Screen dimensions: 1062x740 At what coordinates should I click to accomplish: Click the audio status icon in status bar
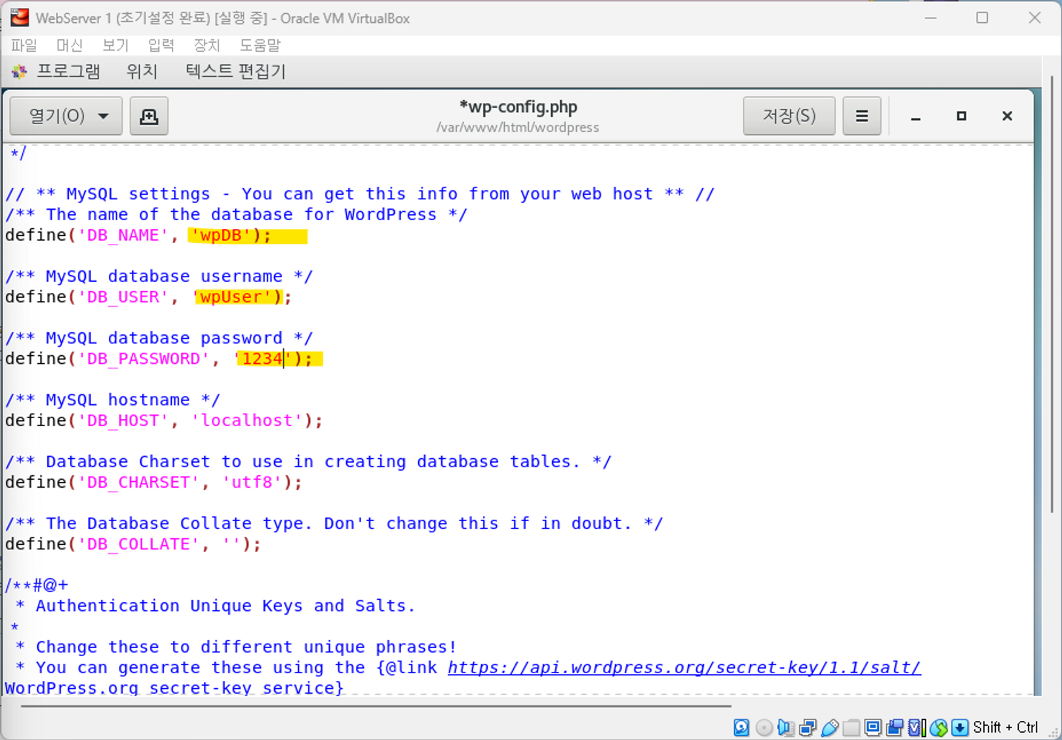[x=785, y=728]
